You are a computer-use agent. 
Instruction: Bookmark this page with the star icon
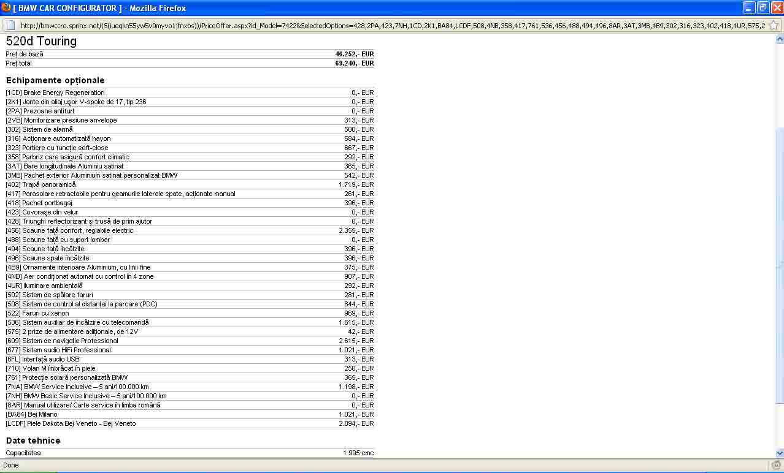click(773, 25)
